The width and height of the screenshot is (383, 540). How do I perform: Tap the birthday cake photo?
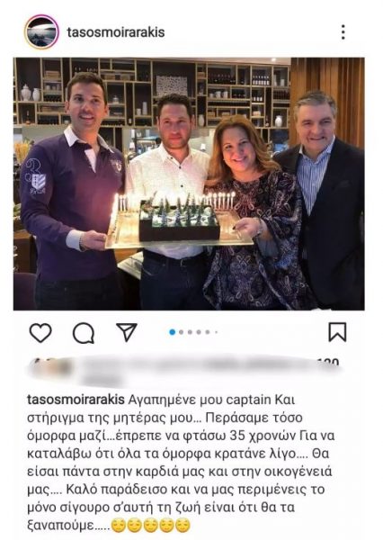coord(189,184)
